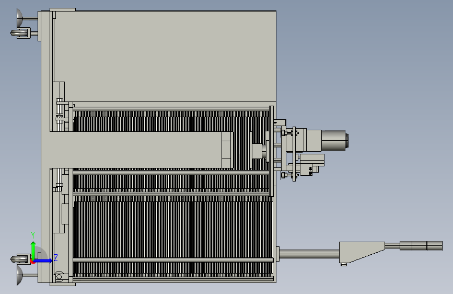
Task: Select the large upper cover panel
Action: (164, 56)
